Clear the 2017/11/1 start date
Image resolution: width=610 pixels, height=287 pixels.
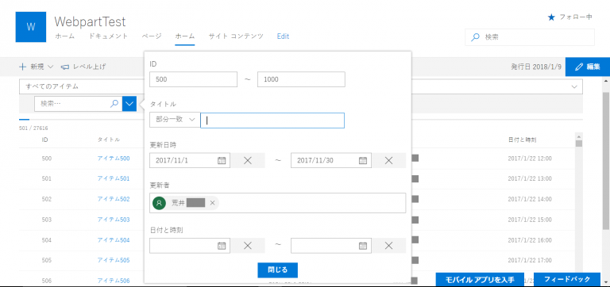[248, 160]
